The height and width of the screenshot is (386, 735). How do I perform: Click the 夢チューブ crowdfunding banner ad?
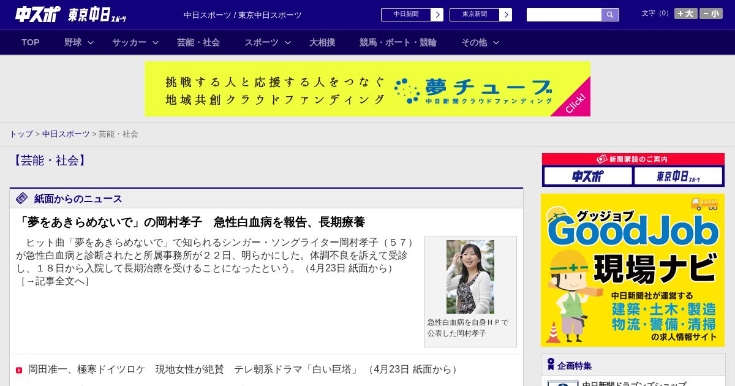pyautogui.click(x=367, y=89)
